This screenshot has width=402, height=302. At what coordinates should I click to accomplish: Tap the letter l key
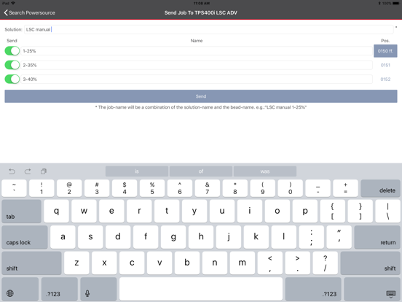pos(284,237)
